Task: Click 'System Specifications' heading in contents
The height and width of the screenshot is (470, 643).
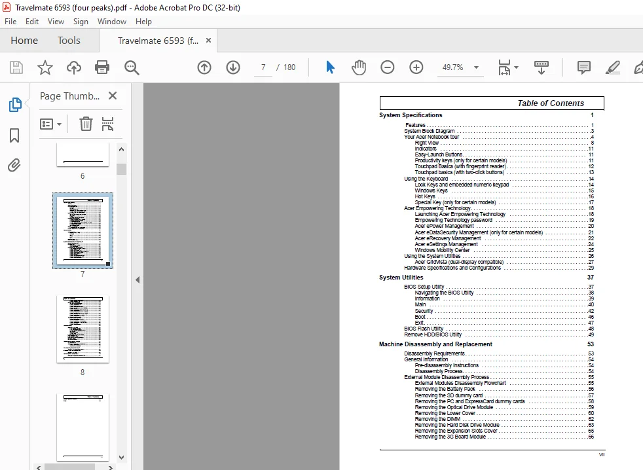Action: tap(411, 115)
